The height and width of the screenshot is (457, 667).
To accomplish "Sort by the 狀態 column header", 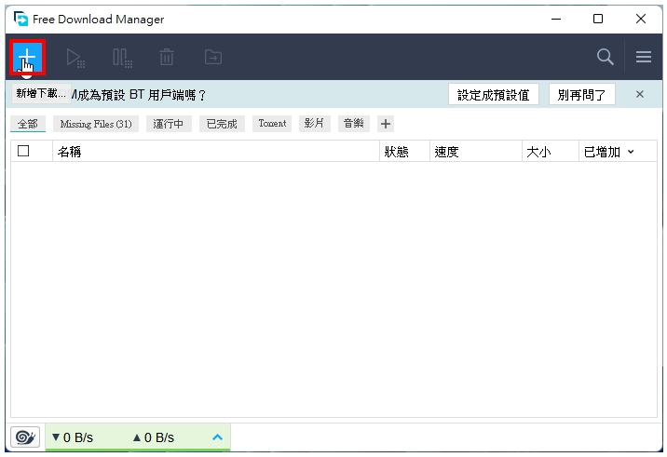I will [404, 152].
